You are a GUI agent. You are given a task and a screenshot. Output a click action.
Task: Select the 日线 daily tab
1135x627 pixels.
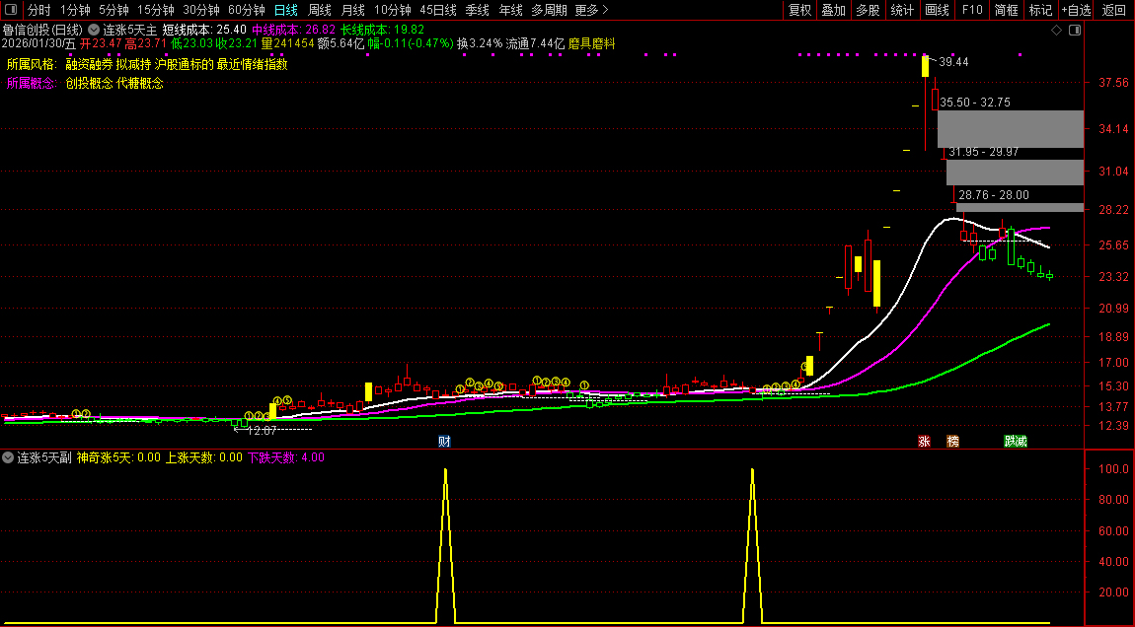tap(286, 10)
